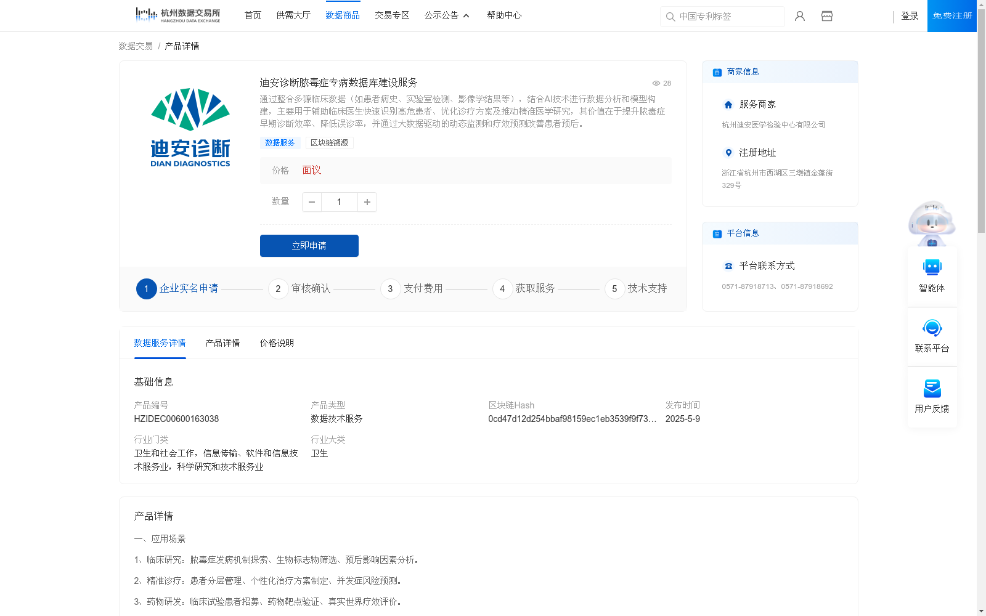Click the 注册地址 location pin icon
Screen dimensions: 986x616
[x=728, y=153]
